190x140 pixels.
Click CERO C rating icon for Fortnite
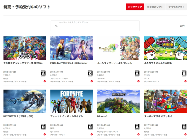[x=90, y=127]
